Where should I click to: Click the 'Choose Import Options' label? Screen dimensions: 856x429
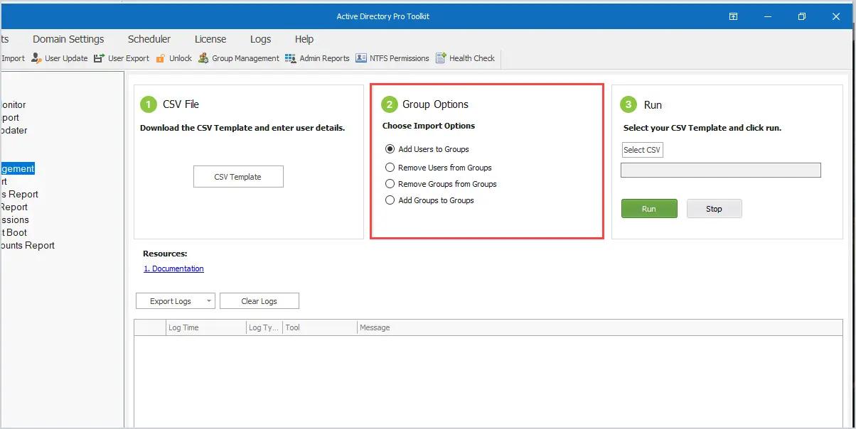coord(429,126)
